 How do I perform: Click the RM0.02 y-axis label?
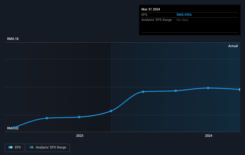pos(13,128)
